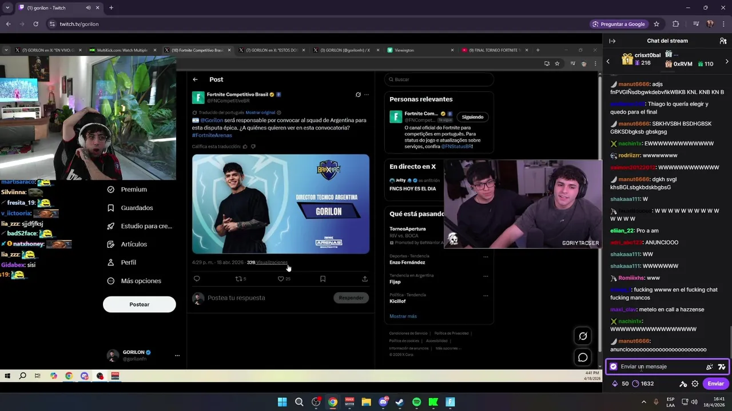Reply to the post with the comment icon
This screenshot has width=732, height=411.
pyautogui.click(x=197, y=279)
